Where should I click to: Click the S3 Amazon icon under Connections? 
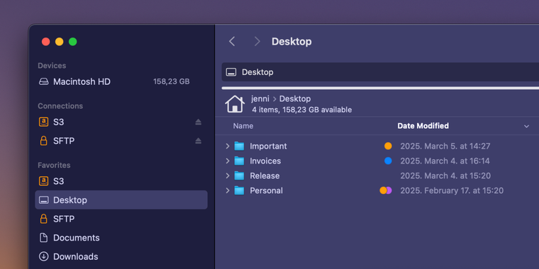pyautogui.click(x=44, y=122)
